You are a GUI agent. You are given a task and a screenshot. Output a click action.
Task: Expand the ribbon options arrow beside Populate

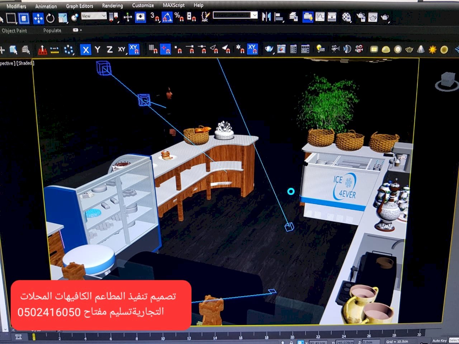(x=77, y=30)
